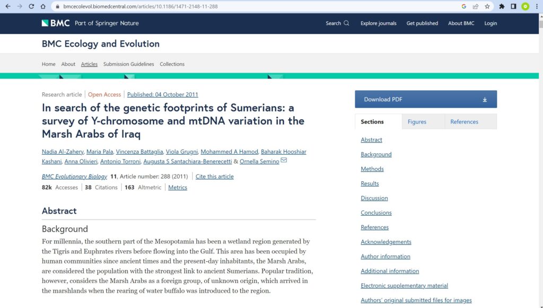Click the browser back arrow
The height and width of the screenshot is (308, 543).
coord(7,6)
